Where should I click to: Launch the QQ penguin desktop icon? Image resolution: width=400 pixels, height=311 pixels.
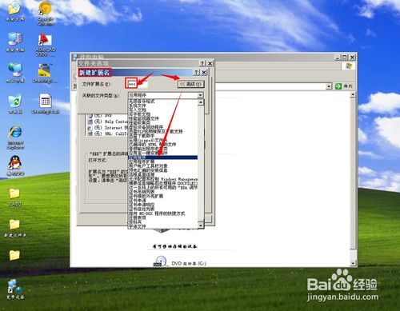click(15, 165)
